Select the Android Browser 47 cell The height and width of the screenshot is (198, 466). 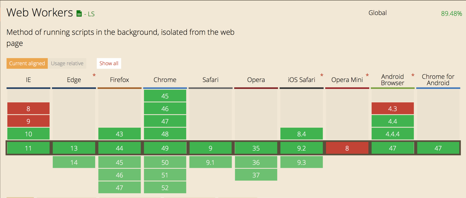click(x=393, y=148)
